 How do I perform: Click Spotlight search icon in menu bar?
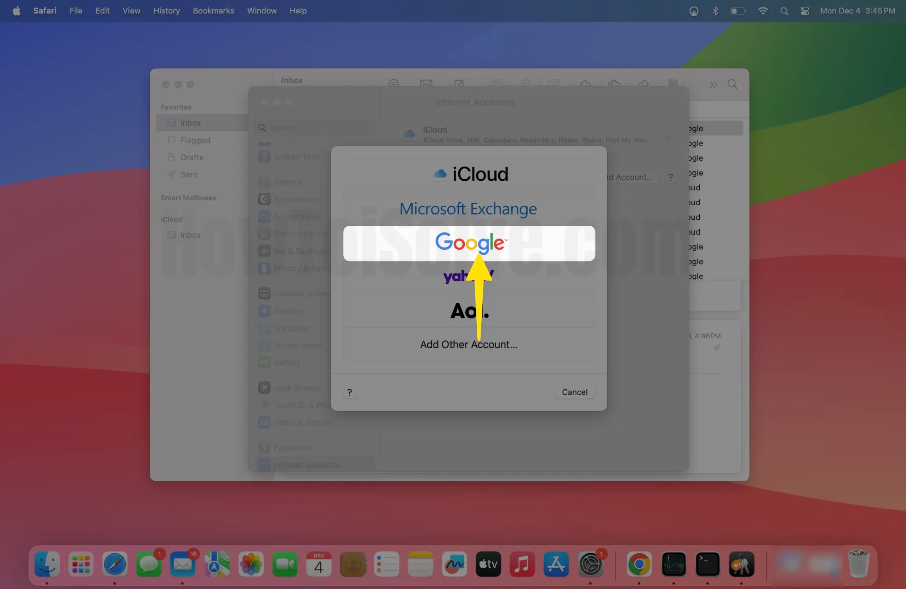[784, 11]
